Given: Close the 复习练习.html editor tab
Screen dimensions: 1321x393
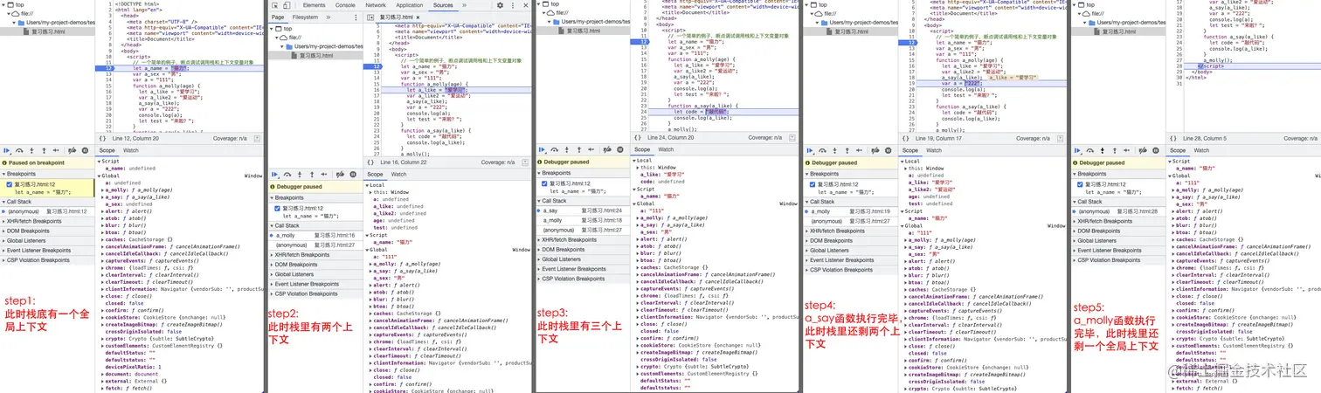Looking at the screenshot, I should [418, 17].
